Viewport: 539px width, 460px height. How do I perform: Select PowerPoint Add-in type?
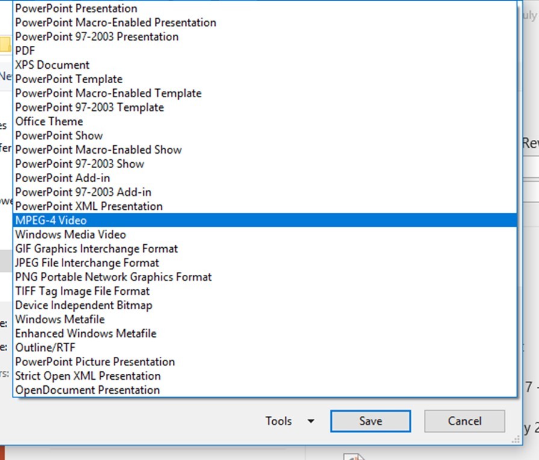click(x=265, y=177)
